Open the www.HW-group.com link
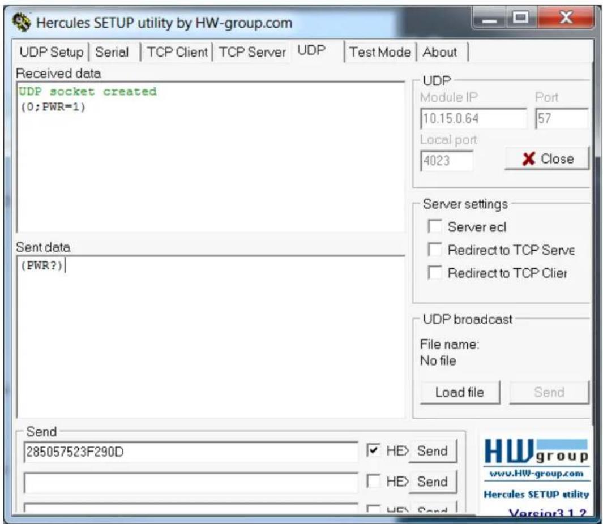The width and height of the screenshot is (603, 524). (x=536, y=473)
